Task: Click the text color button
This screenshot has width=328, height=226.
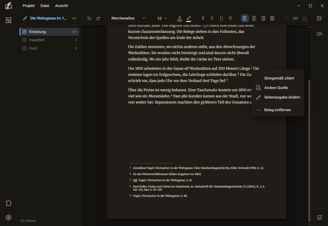Action: coord(180,18)
